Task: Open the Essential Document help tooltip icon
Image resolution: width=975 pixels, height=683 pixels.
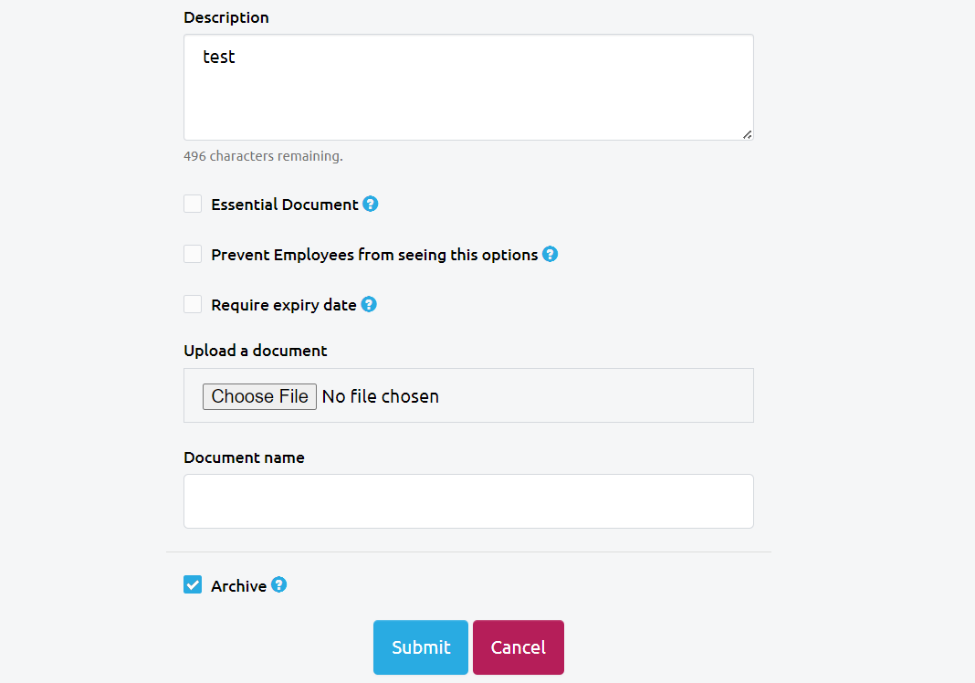Action: click(x=370, y=204)
